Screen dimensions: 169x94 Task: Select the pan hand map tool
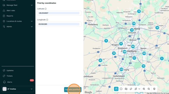(x=116, y=89)
